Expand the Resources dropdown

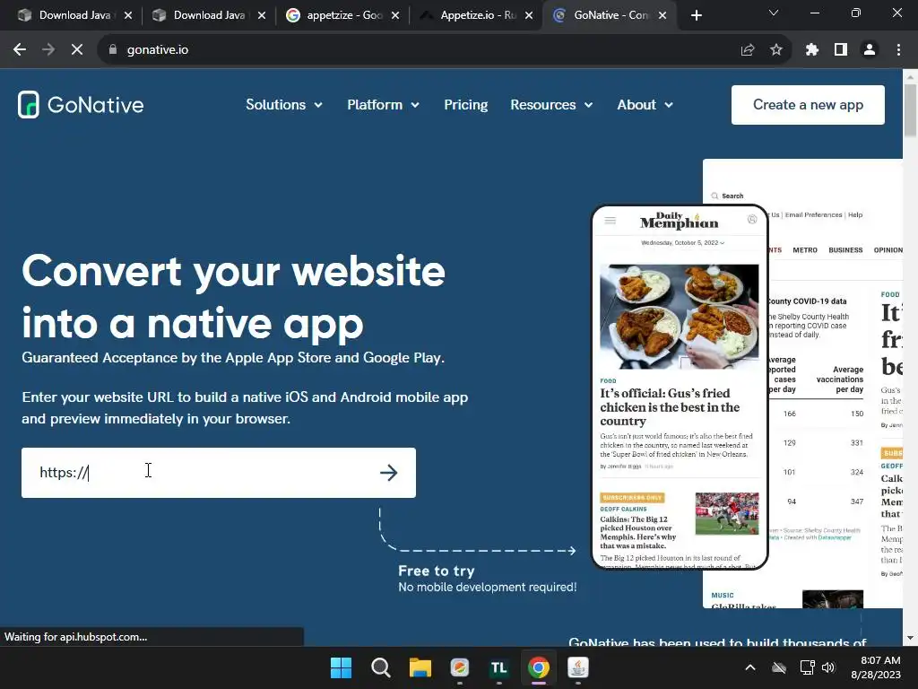point(551,105)
